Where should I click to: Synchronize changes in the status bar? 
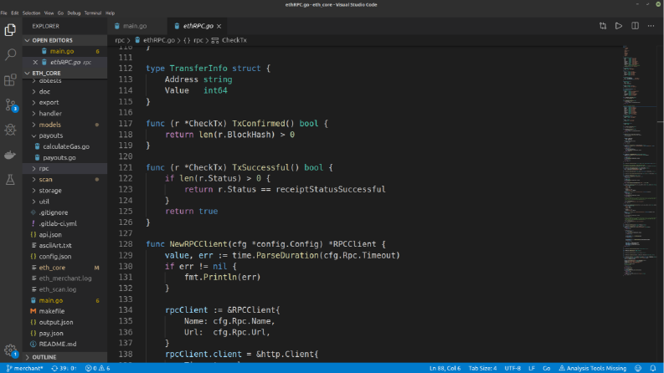pos(64,368)
